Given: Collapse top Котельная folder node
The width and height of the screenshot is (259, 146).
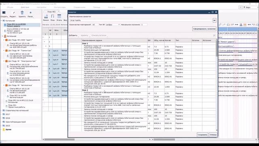Looking at the screenshot, I should click(2, 21).
